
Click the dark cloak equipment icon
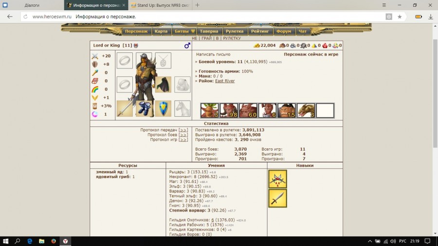click(163, 85)
